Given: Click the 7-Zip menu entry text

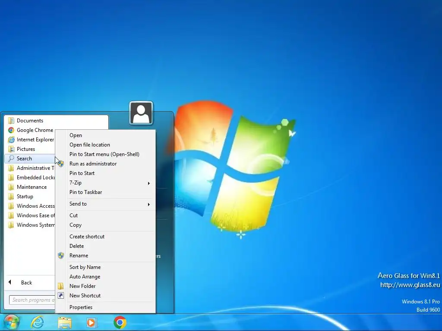Looking at the screenshot, I should [x=76, y=183].
